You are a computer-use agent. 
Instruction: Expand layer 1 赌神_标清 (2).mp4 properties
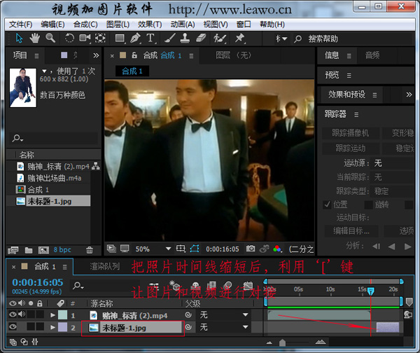pos(52,315)
